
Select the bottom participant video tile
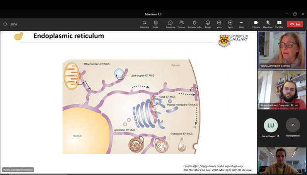click(x=282, y=160)
